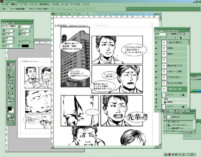Toggle lock transparent pixels checkbox
Viewport: 201px width, 157px height.
tap(161, 38)
